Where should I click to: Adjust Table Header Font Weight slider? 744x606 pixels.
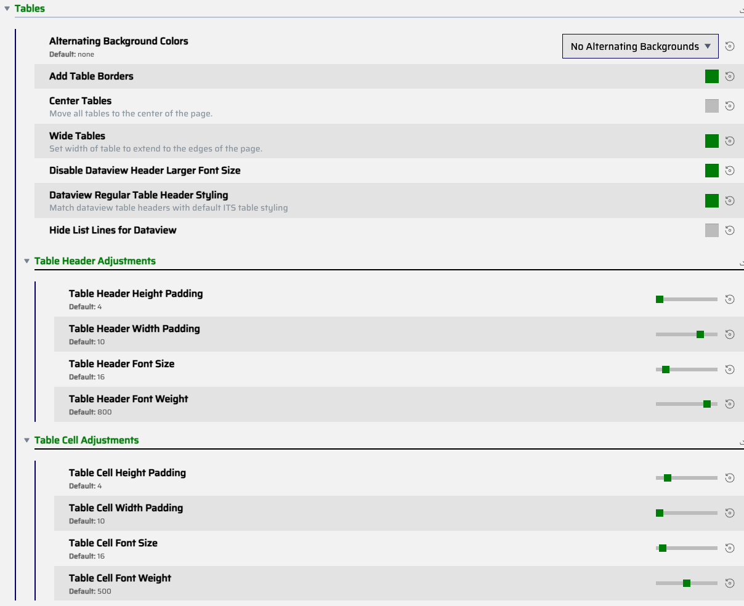coord(687,404)
